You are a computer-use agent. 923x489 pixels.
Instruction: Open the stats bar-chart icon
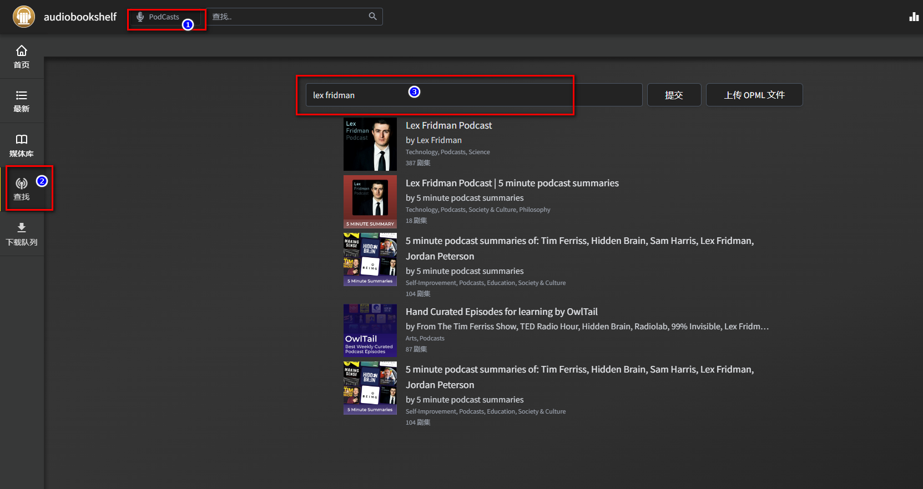(x=914, y=17)
